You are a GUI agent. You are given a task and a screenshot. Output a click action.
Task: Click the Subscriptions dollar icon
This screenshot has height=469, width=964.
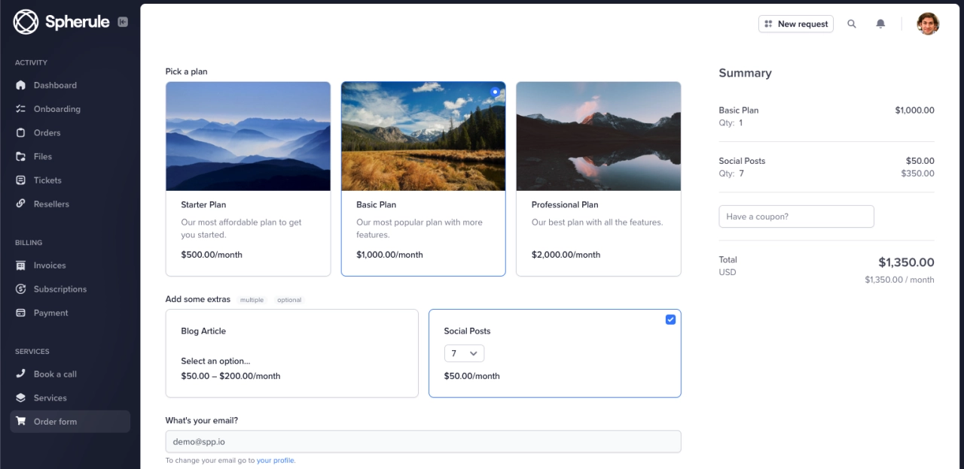coord(20,289)
